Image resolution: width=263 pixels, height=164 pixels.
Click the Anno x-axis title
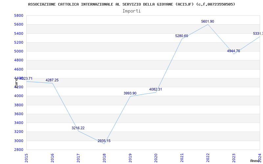point(255,161)
